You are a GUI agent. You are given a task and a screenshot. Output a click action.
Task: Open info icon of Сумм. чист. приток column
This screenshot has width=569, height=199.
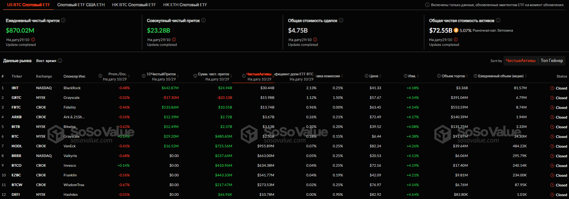point(195,76)
